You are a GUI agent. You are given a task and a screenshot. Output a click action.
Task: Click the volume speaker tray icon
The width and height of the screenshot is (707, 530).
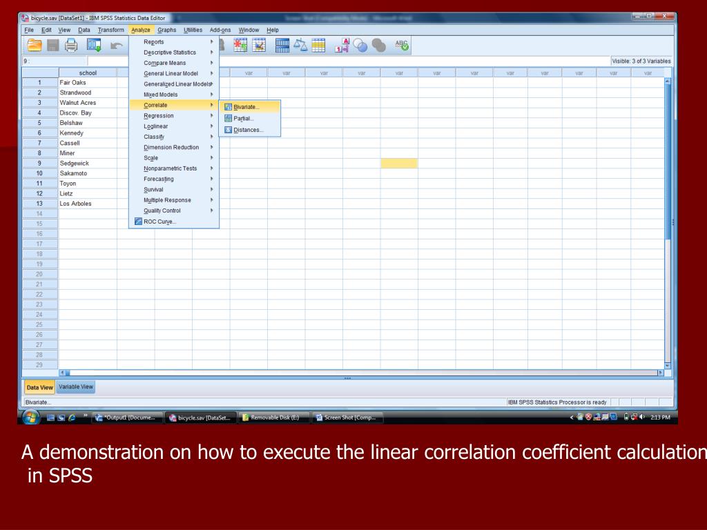pyautogui.click(x=642, y=418)
